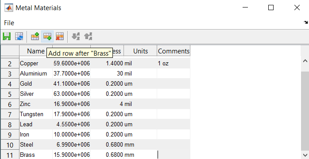
Task: Click the dock window arrow
Action: coord(305,22)
